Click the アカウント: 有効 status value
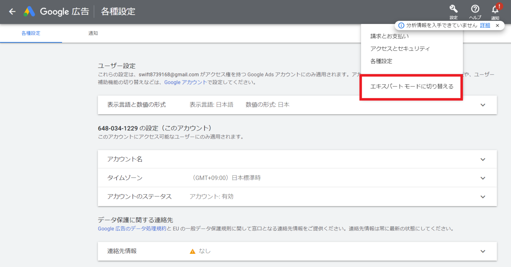Image resolution: width=511 pixels, height=267 pixels. (x=211, y=196)
